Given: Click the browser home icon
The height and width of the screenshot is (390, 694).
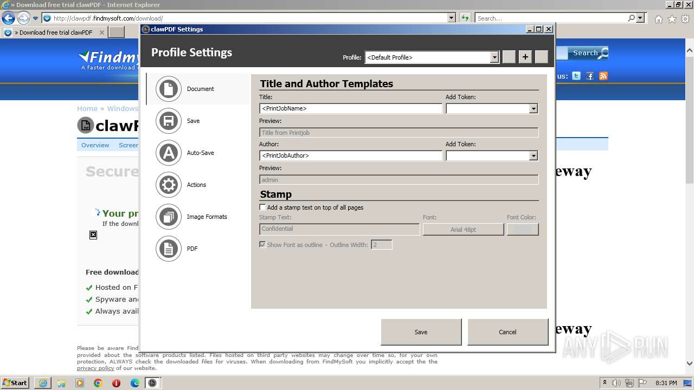Looking at the screenshot, I should [x=658, y=18].
